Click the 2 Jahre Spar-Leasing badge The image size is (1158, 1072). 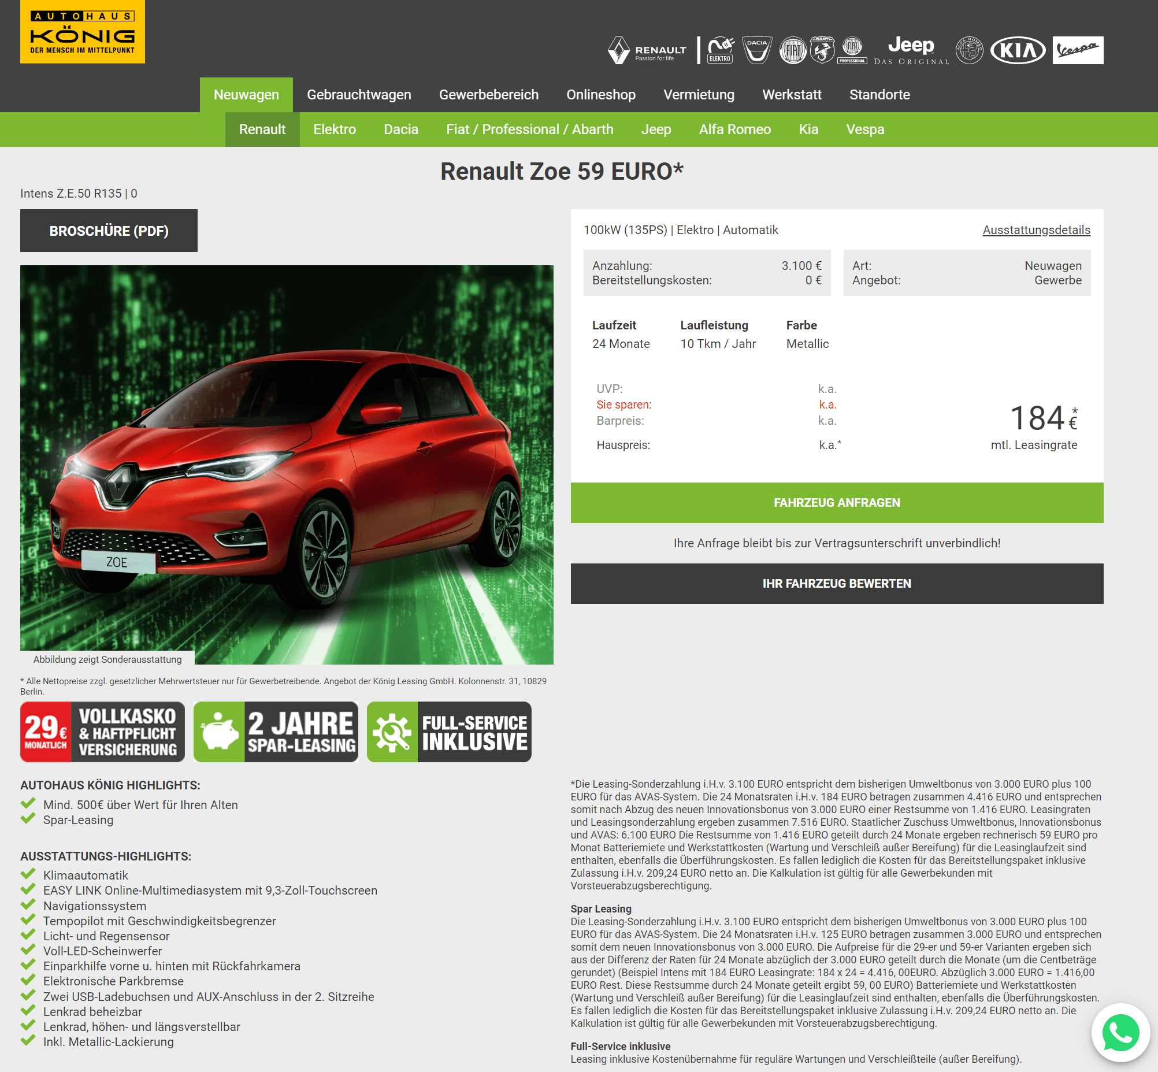276,732
